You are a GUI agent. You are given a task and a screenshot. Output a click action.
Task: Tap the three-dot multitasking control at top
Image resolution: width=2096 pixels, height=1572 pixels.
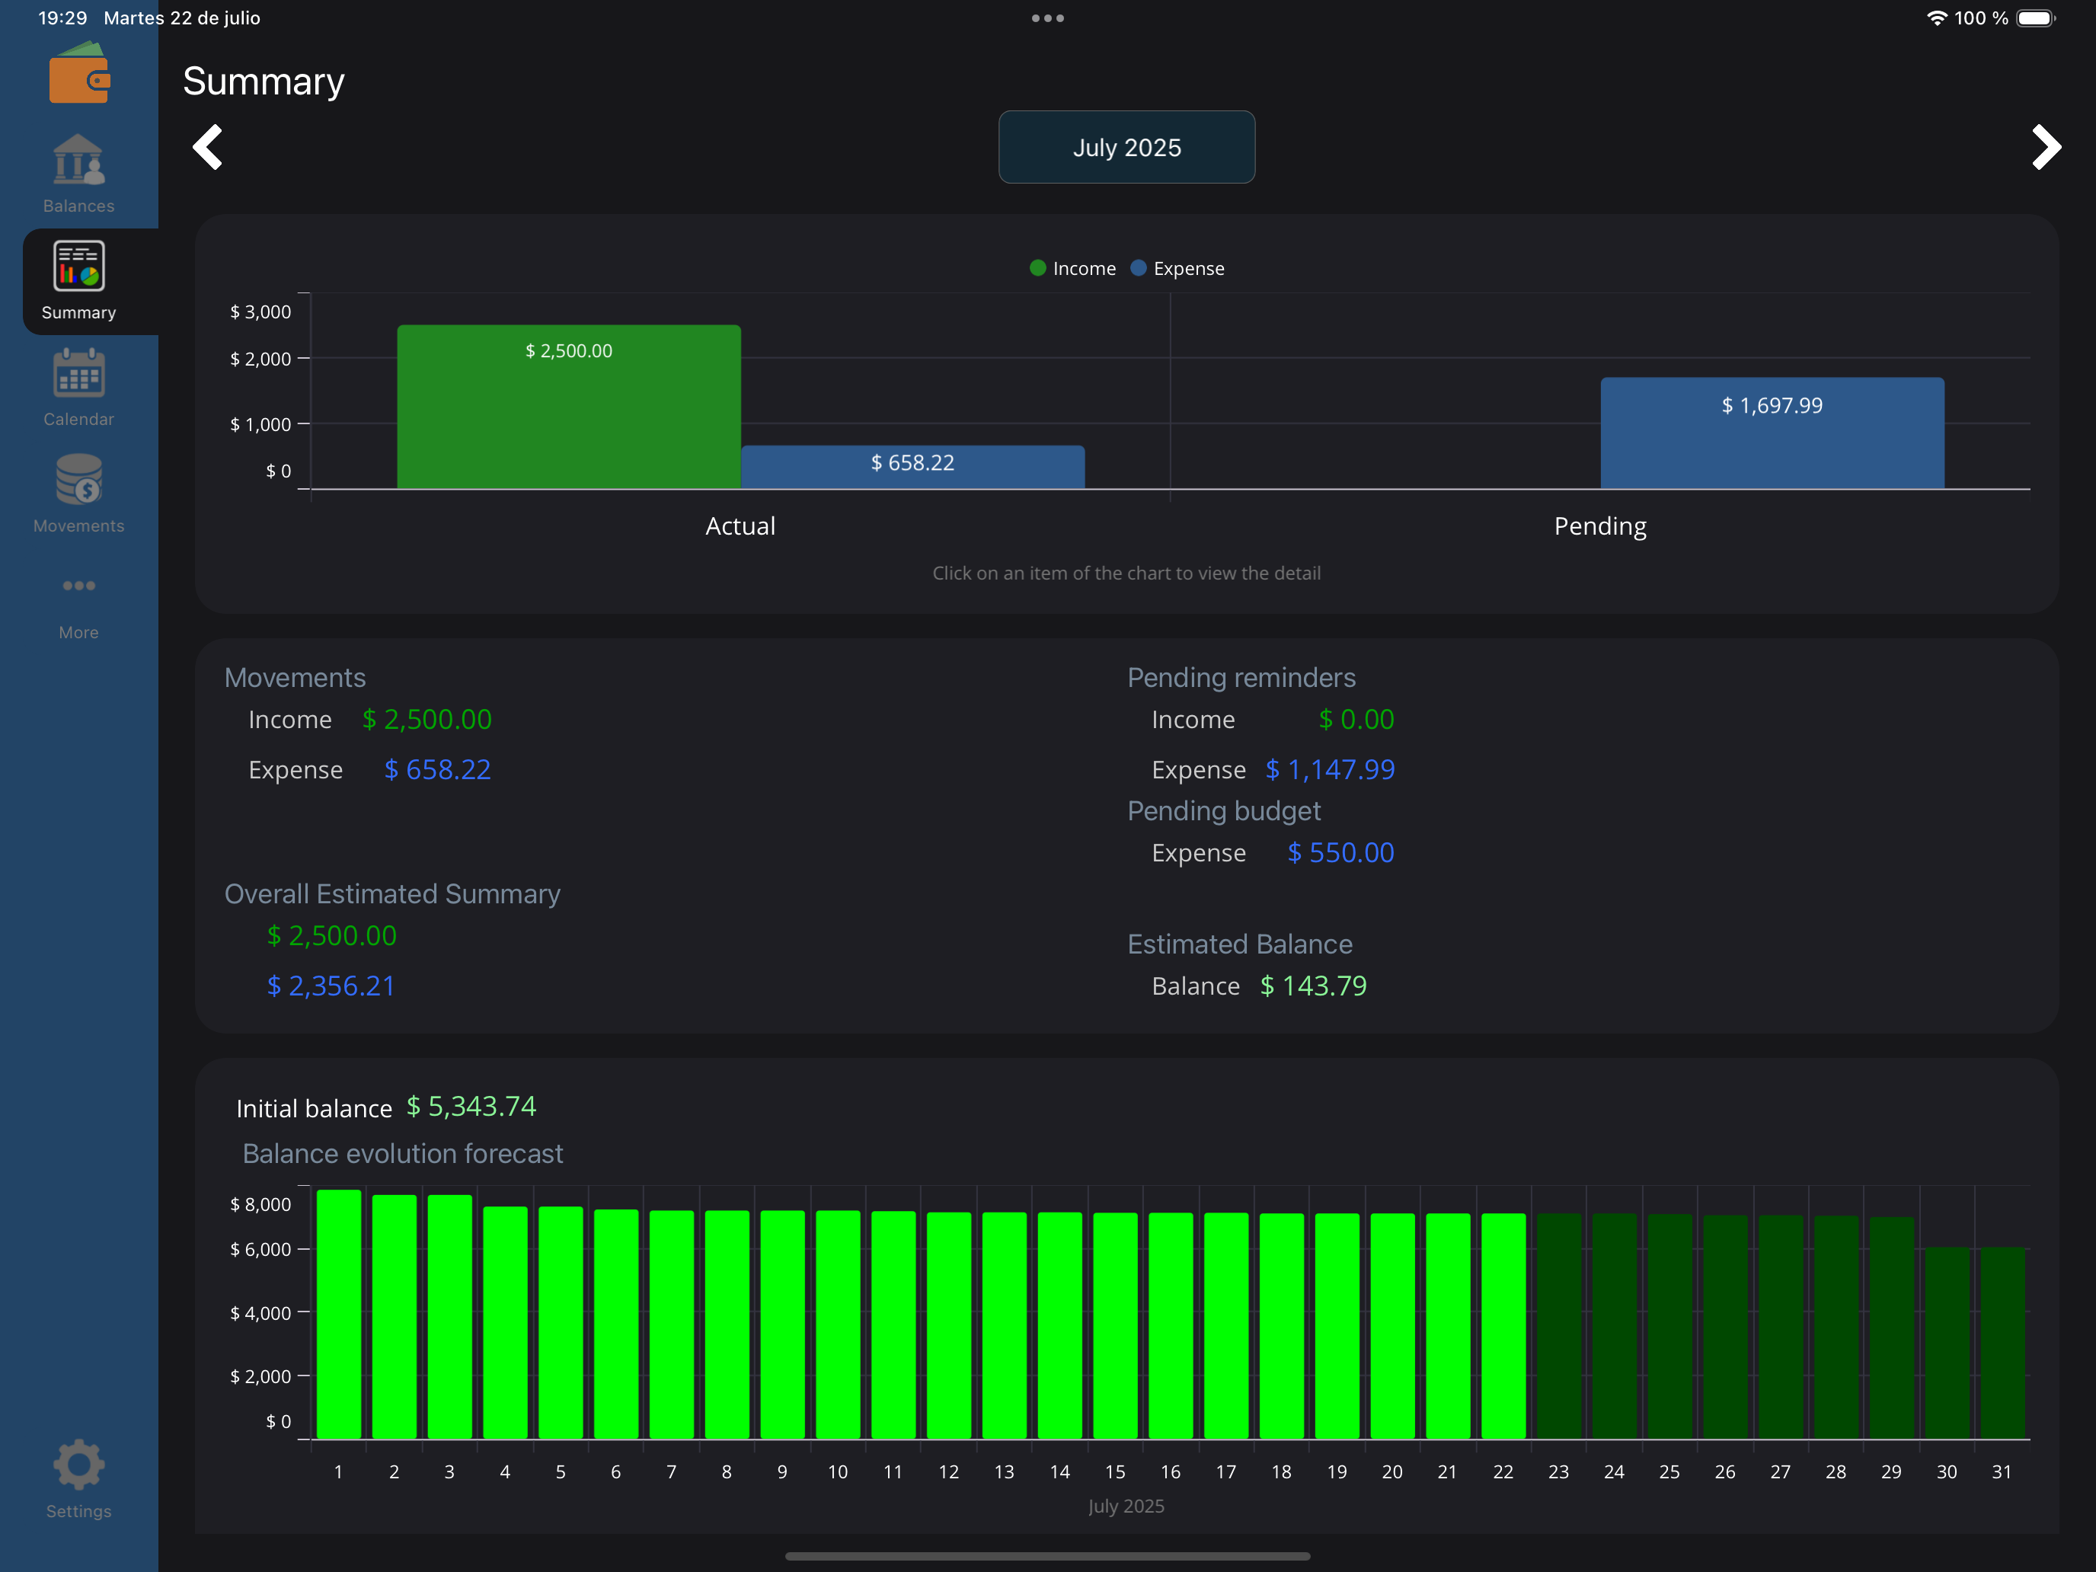click(1048, 18)
